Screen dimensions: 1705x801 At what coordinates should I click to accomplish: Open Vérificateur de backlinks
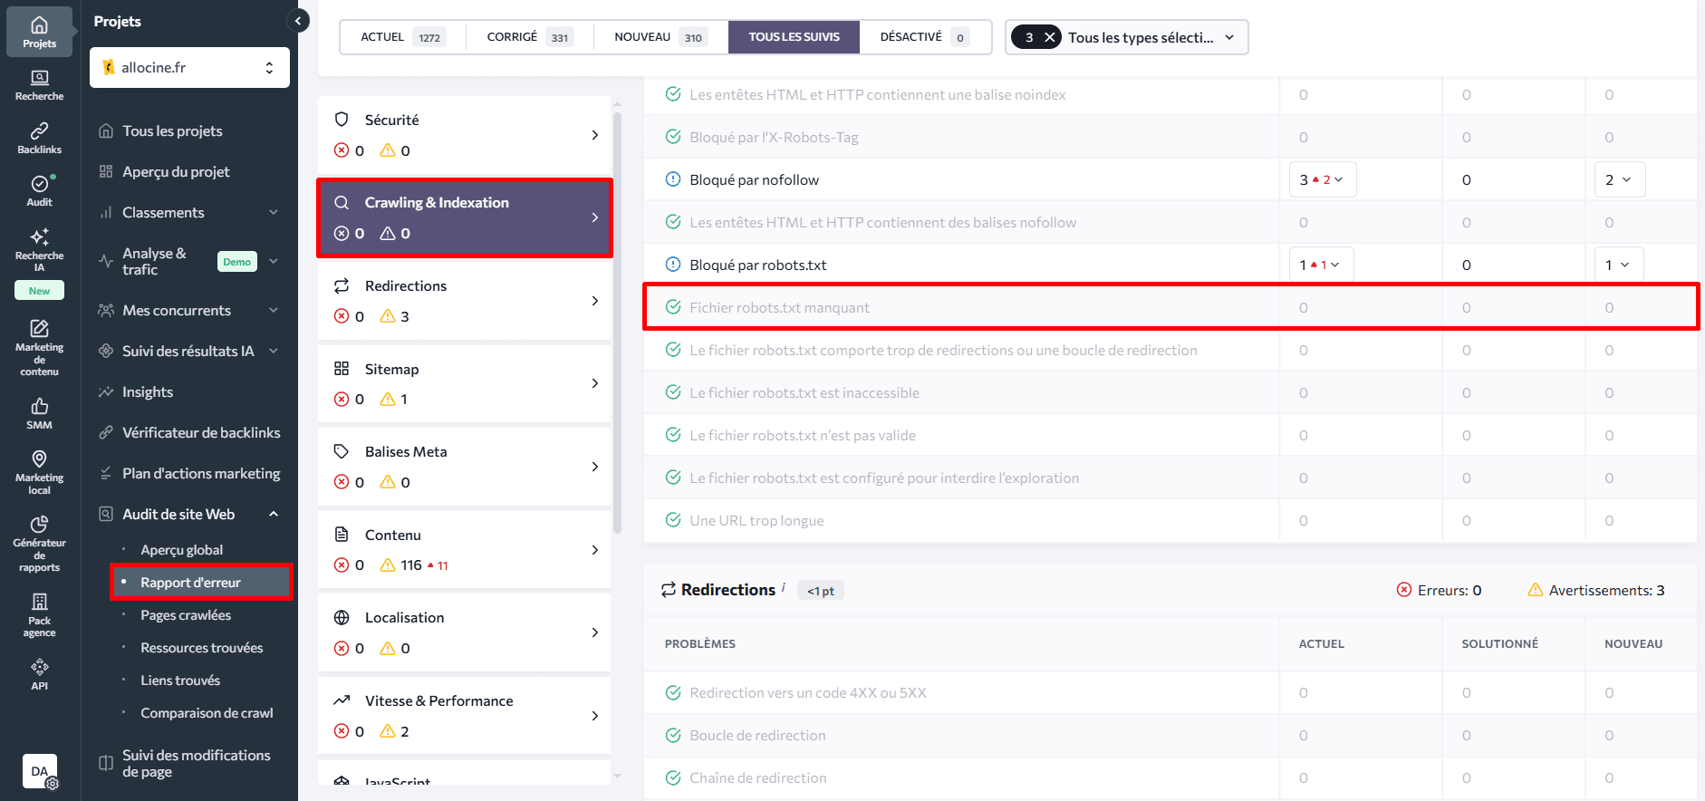201,433
